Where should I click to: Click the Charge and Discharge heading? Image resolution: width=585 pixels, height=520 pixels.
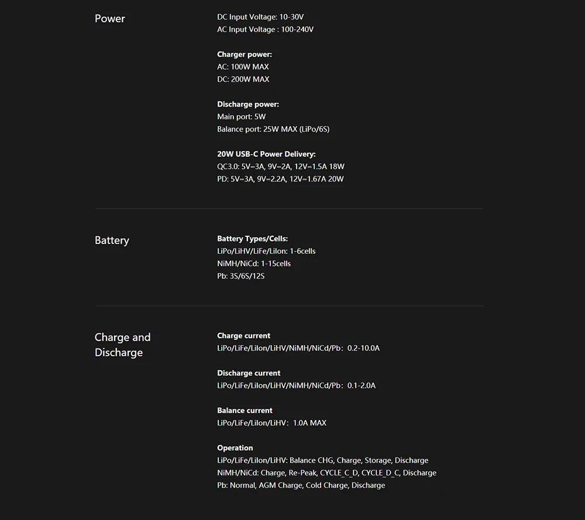122,345
